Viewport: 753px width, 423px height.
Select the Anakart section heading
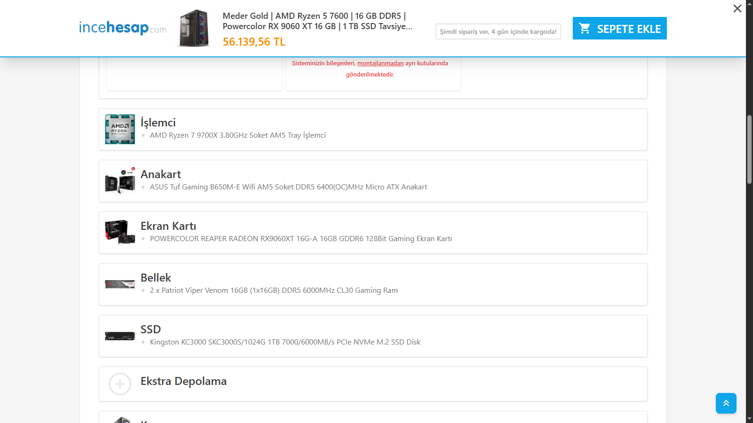(x=160, y=174)
